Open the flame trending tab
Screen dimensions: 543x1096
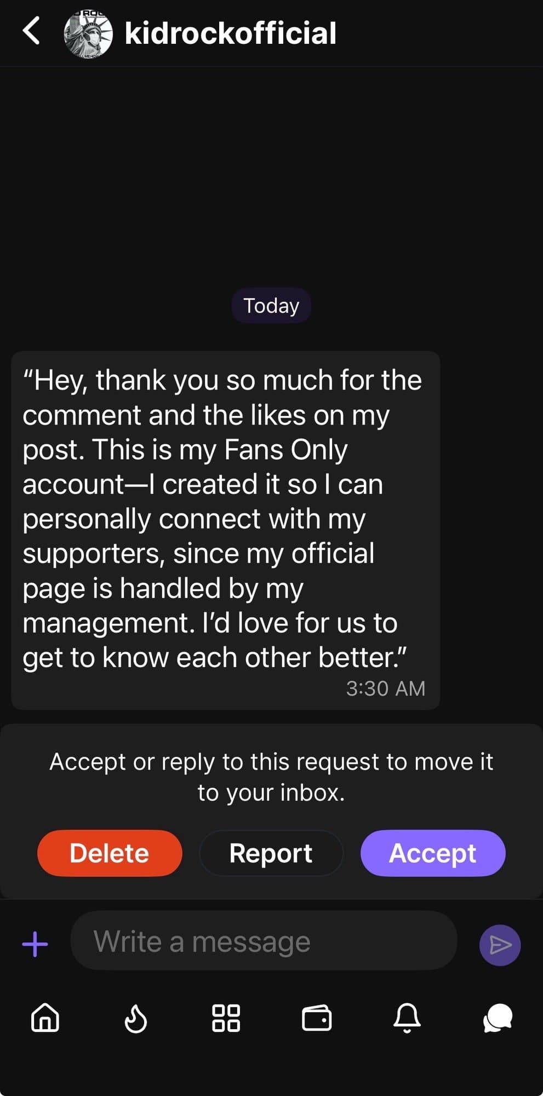[x=135, y=1018]
